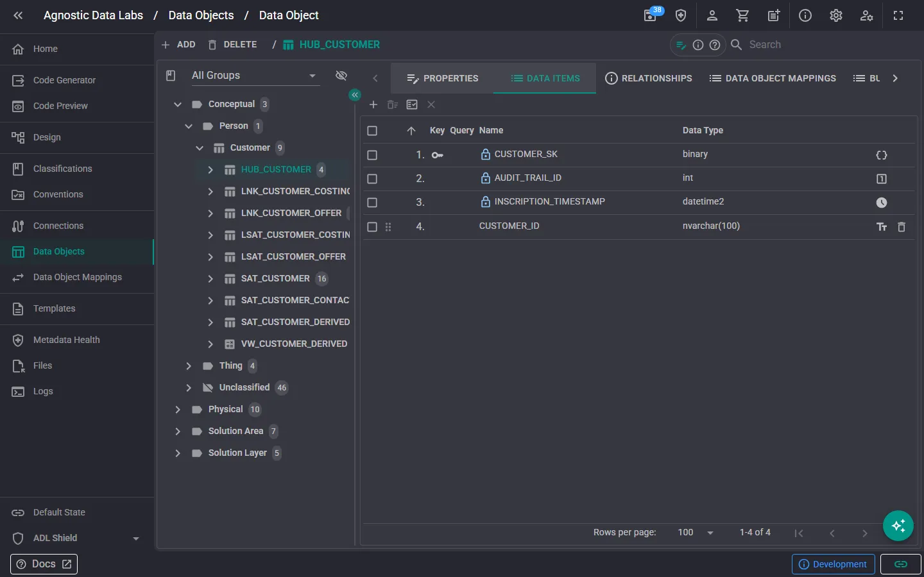Screen dimensions: 924x577
Task: Toggle fullscreen mode icon
Action: coord(898,15)
